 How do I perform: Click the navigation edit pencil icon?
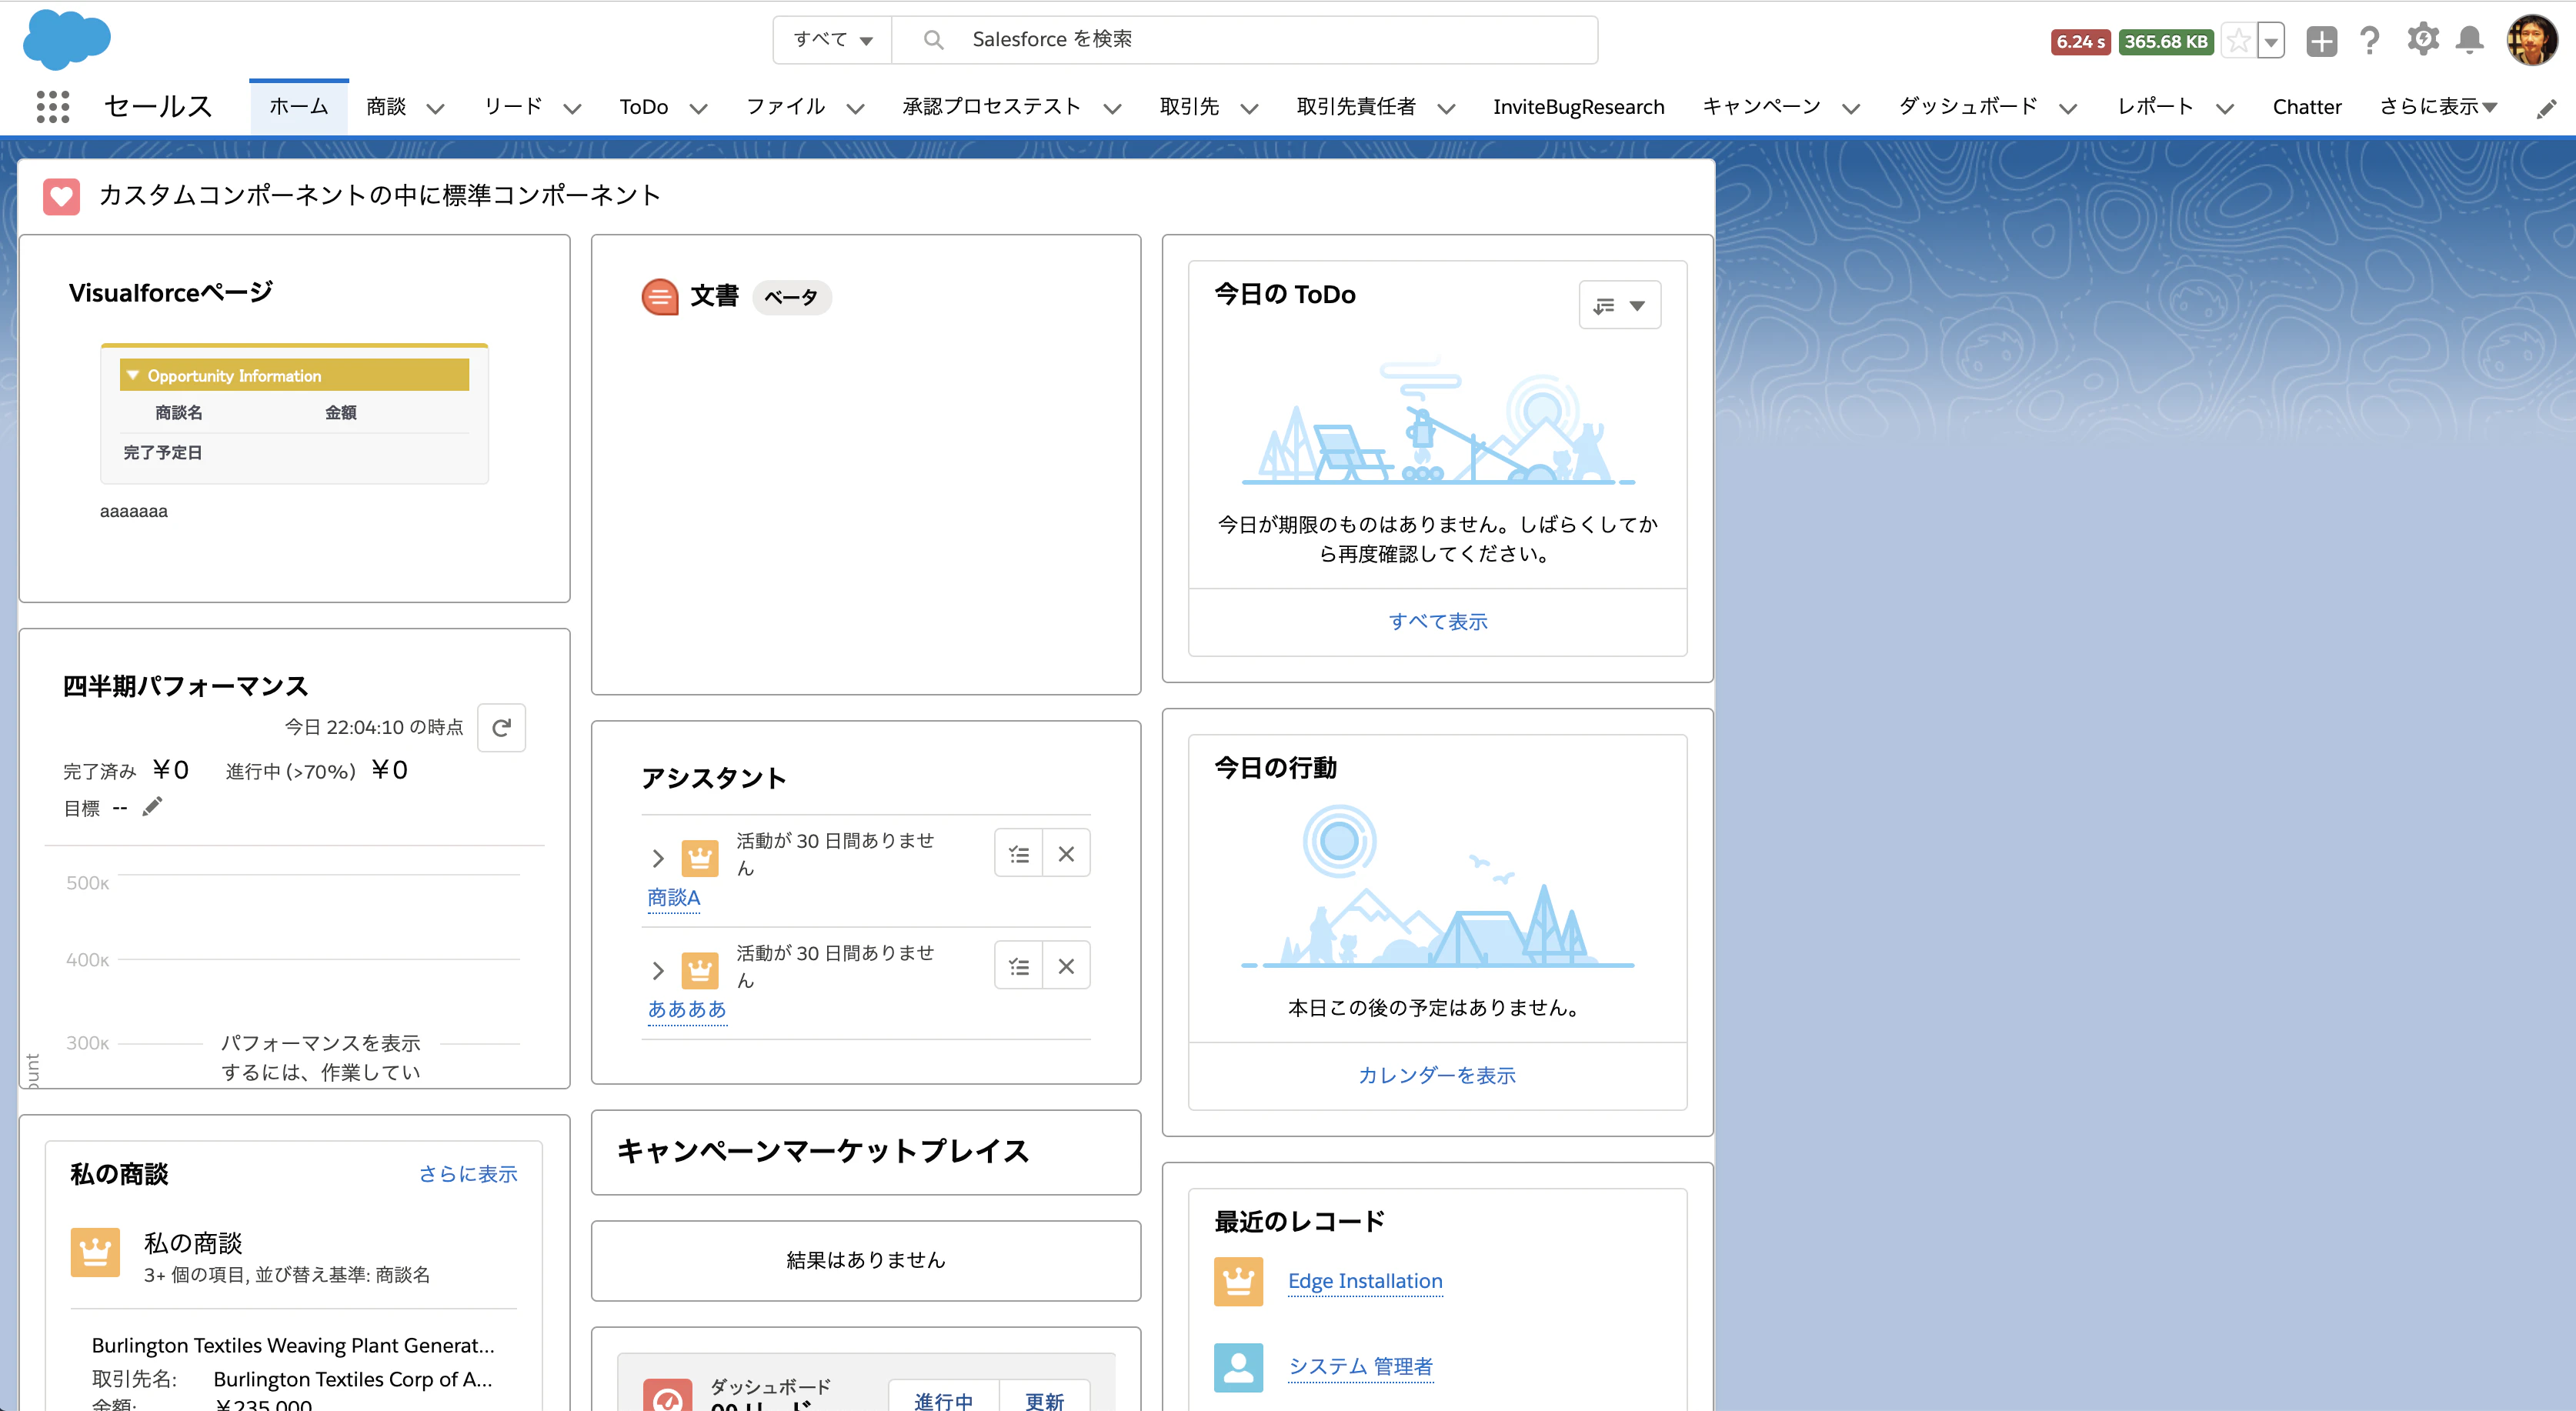coord(2546,108)
